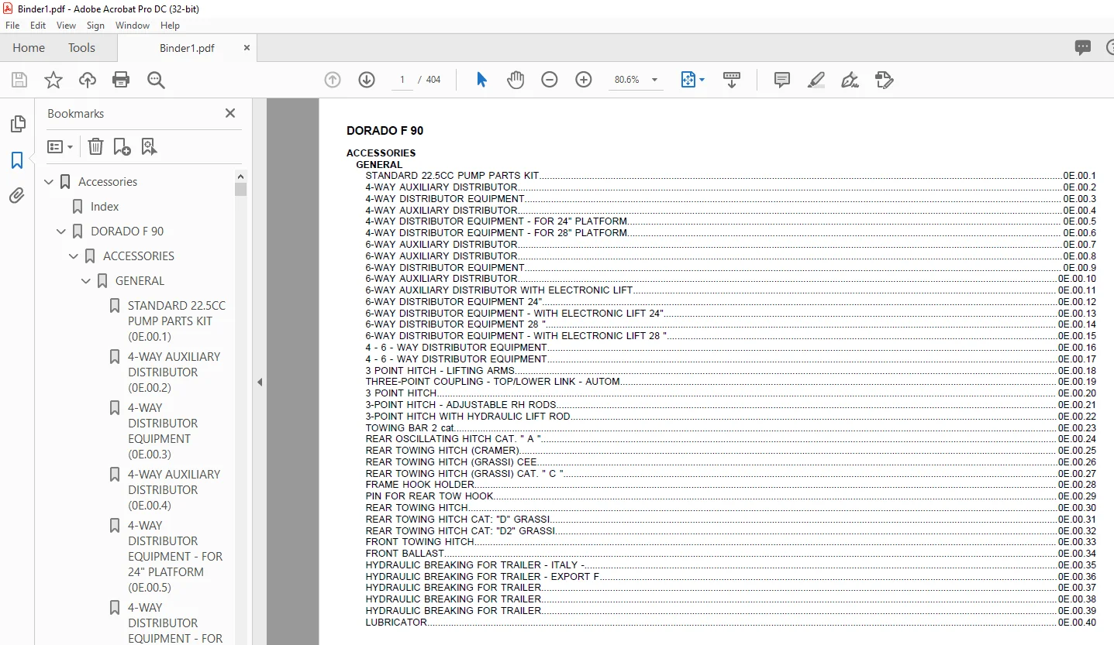
Task: Switch to the Home tab
Action: tap(29, 48)
